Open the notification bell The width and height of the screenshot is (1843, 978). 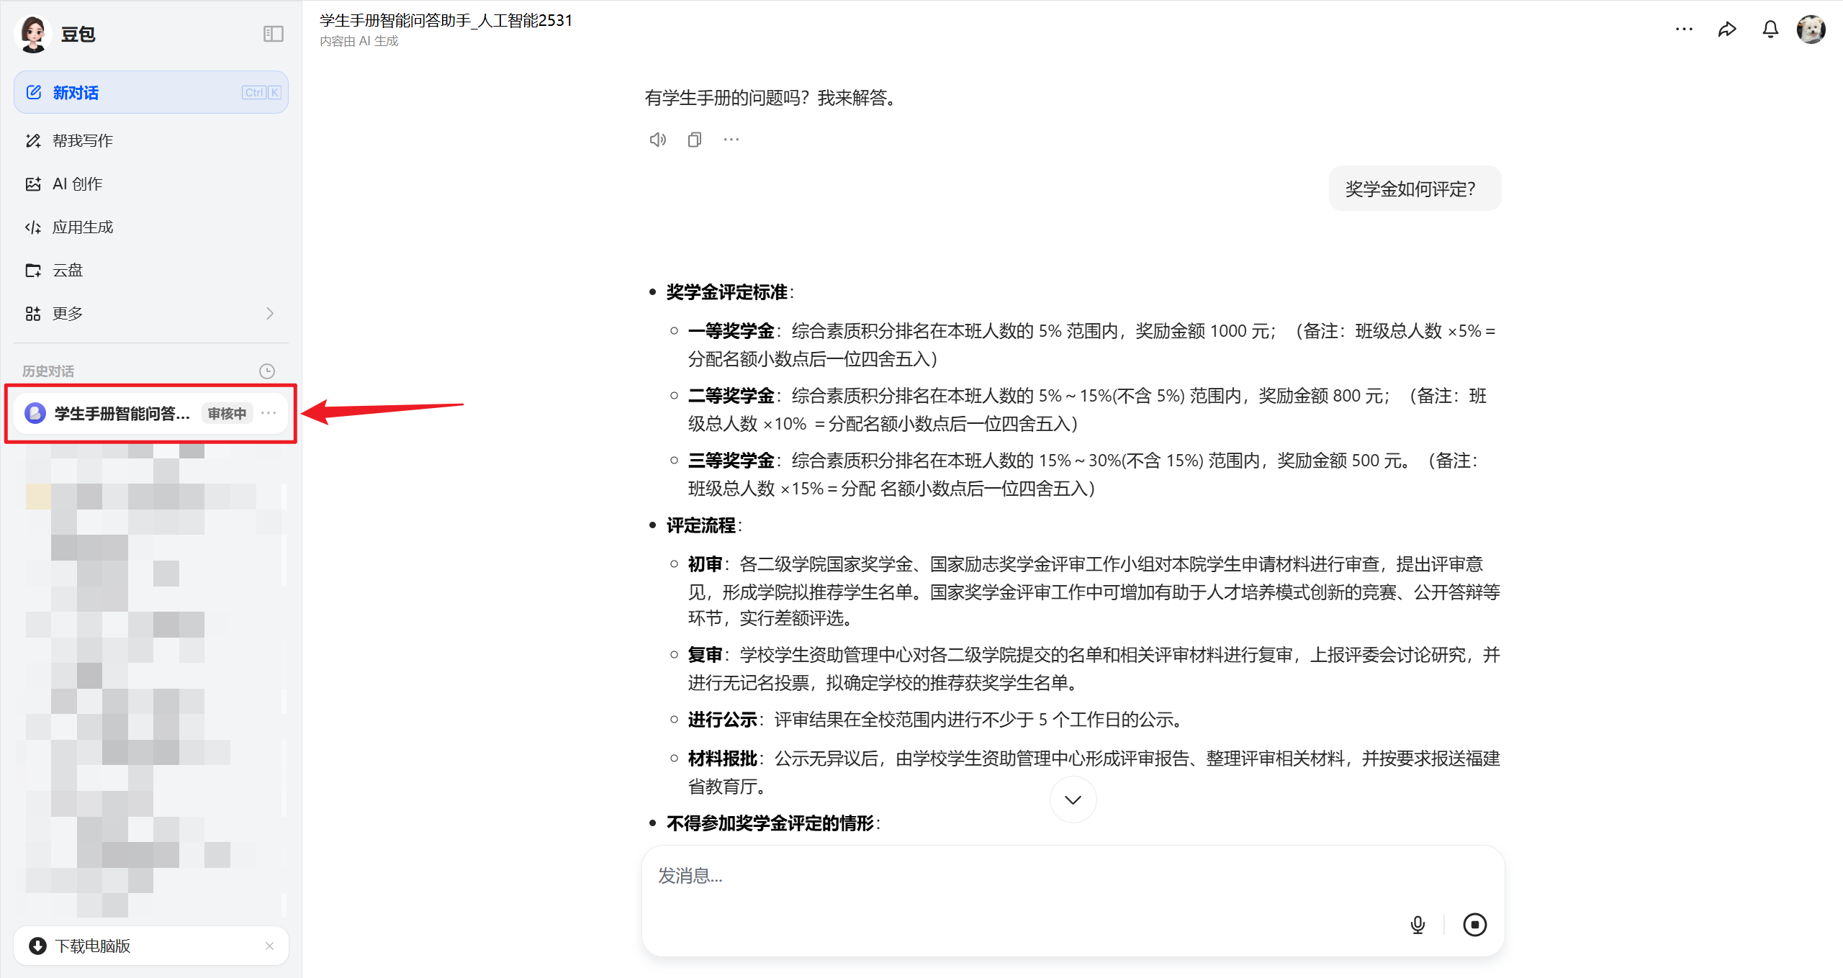[x=1770, y=30]
